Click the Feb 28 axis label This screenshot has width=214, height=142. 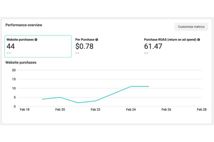click(202, 110)
